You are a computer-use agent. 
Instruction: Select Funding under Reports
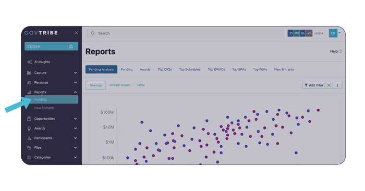[52, 99]
